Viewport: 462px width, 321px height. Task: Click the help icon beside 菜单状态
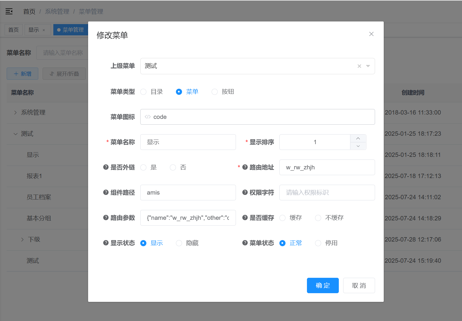coord(245,243)
